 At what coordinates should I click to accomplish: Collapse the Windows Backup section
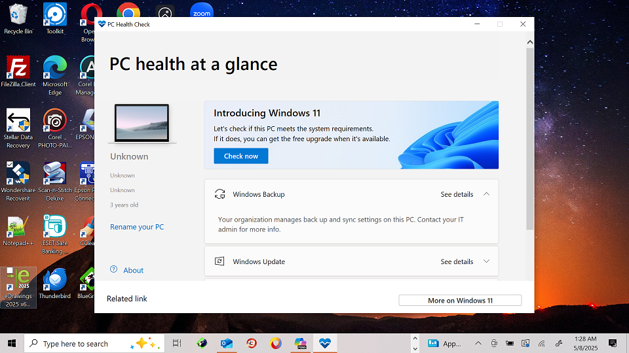tap(486, 194)
